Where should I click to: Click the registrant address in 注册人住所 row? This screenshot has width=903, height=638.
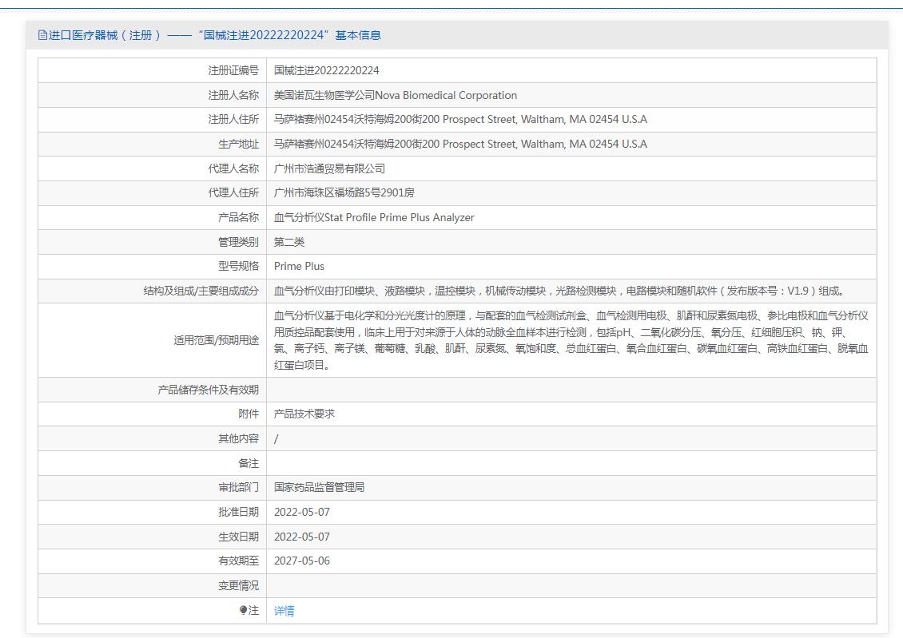click(459, 120)
